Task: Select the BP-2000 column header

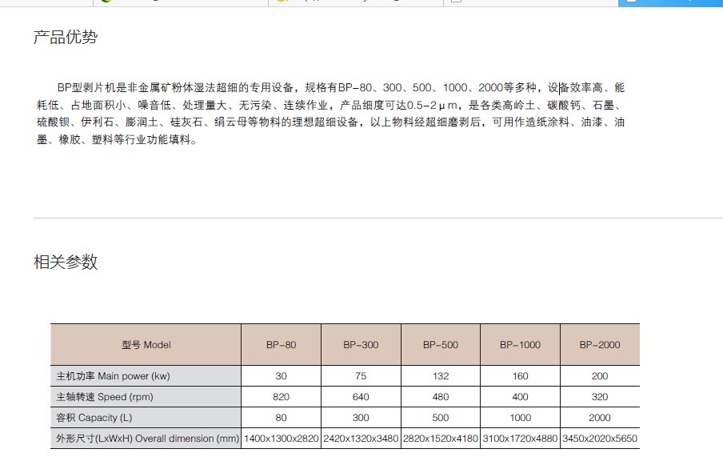Action: pos(600,345)
